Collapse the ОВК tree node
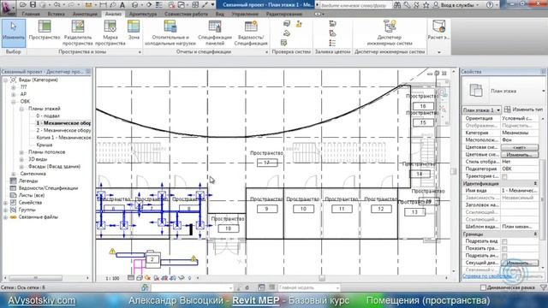 pos(14,102)
